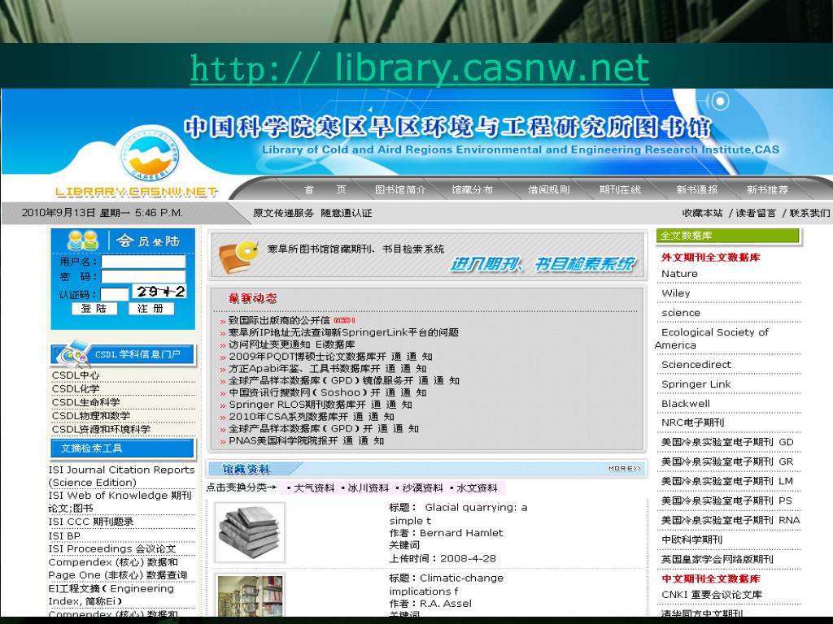The width and height of the screenshot is (833, 624).
Task: Click bookshelf thumbnail for Climatic-change entry
Action: coord(250,595)
